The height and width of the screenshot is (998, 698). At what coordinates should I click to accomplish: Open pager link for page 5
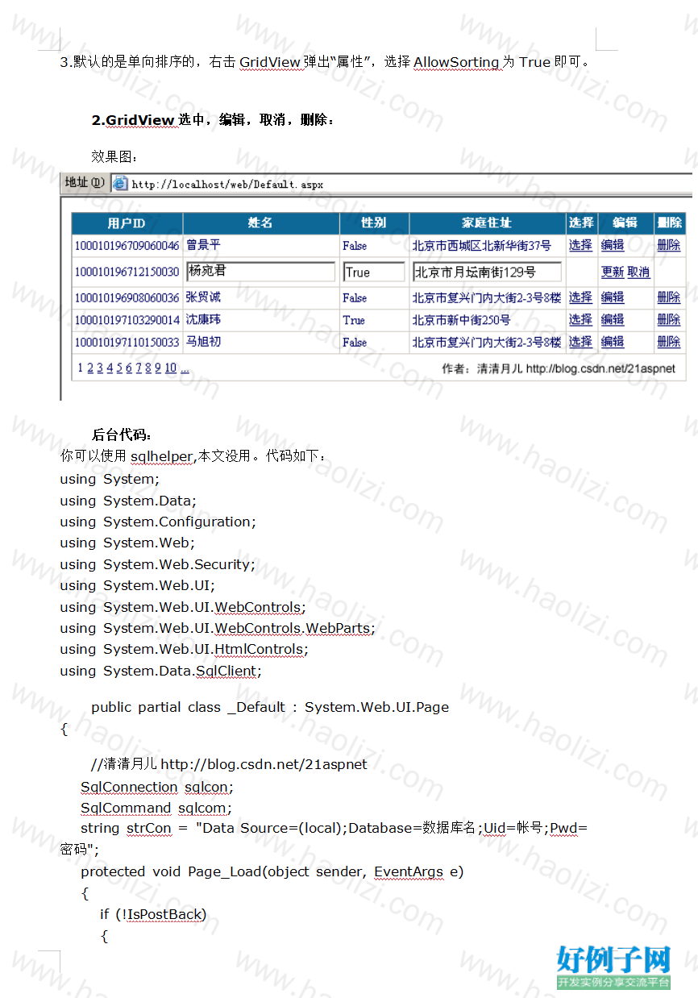pos(119,368)
